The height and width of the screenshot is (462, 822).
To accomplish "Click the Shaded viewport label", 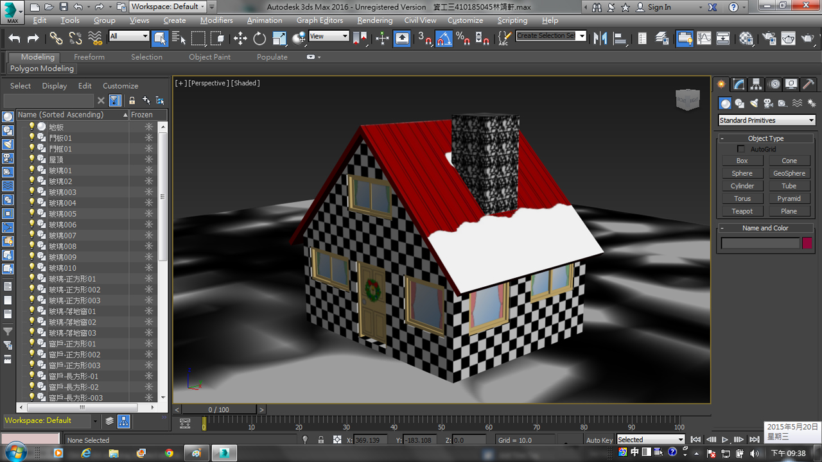I will pyautogui.click(x=245, y=83).
